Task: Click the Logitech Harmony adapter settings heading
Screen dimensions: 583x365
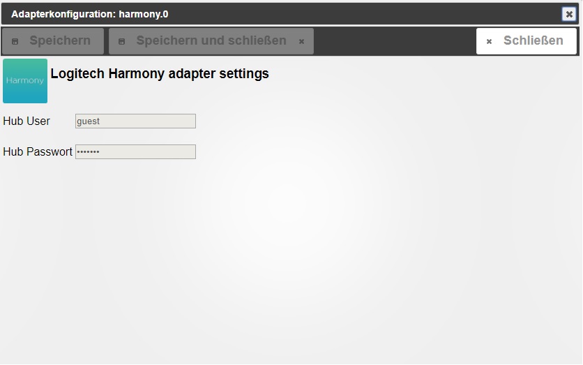Action: [160, 74]
